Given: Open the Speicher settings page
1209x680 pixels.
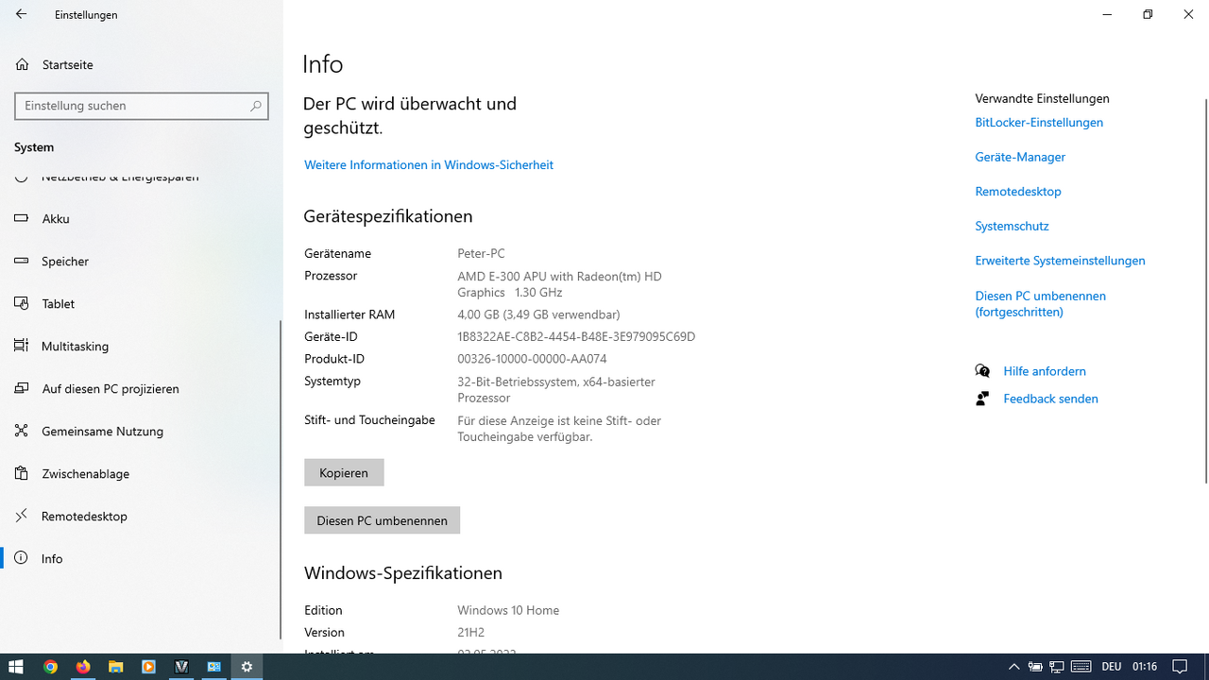Looking at the screenshot, I should click(140, 261).
